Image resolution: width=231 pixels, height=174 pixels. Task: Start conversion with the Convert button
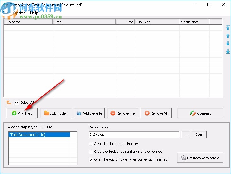[x=200, y=113]
